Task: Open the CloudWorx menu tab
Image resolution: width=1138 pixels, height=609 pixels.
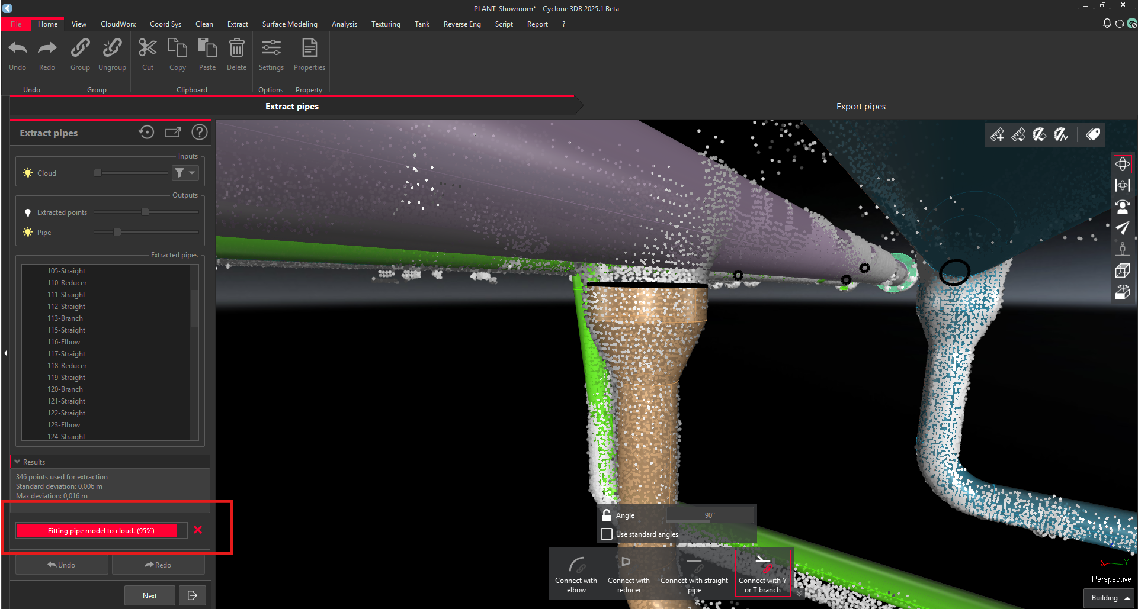Action: [x=118, y=24]
